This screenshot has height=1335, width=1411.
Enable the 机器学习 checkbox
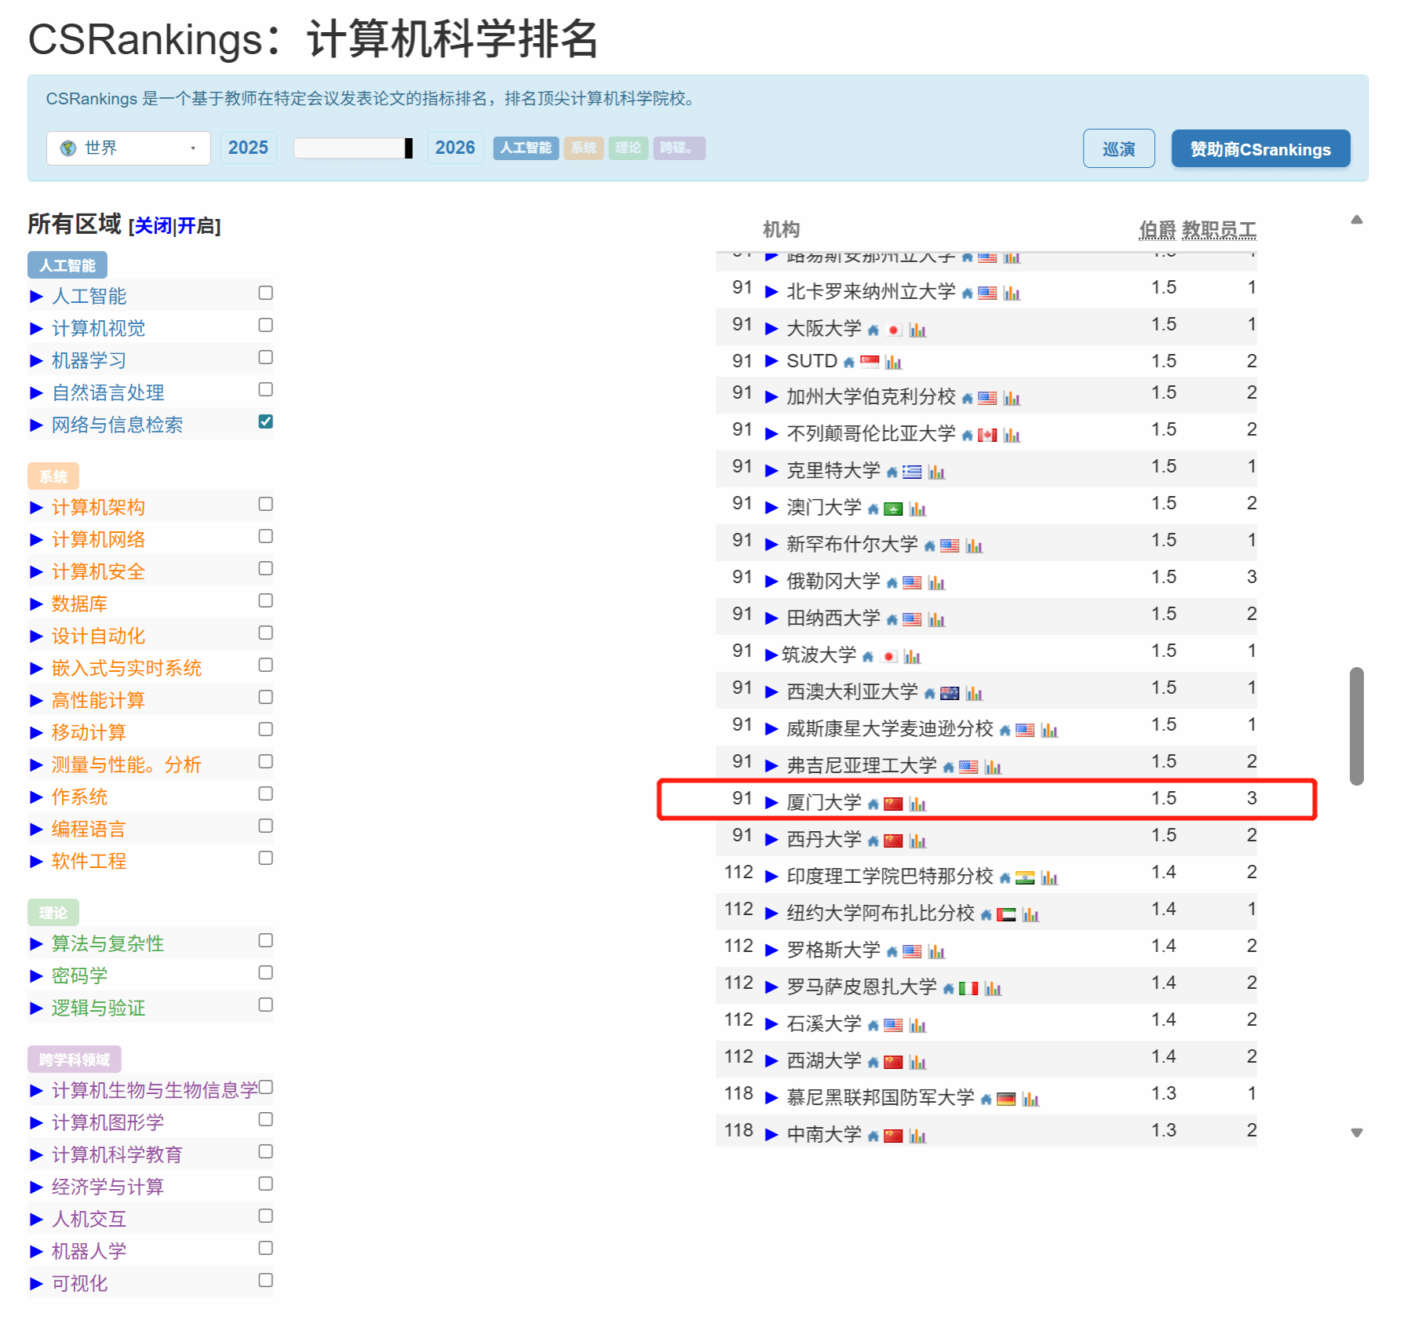pyautogui.click(x=265, y=357)
